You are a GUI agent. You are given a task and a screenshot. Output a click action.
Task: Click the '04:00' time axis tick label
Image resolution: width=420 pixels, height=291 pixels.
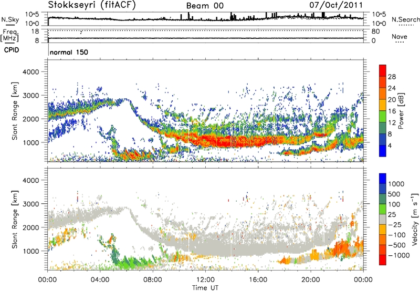click(100, 280)
